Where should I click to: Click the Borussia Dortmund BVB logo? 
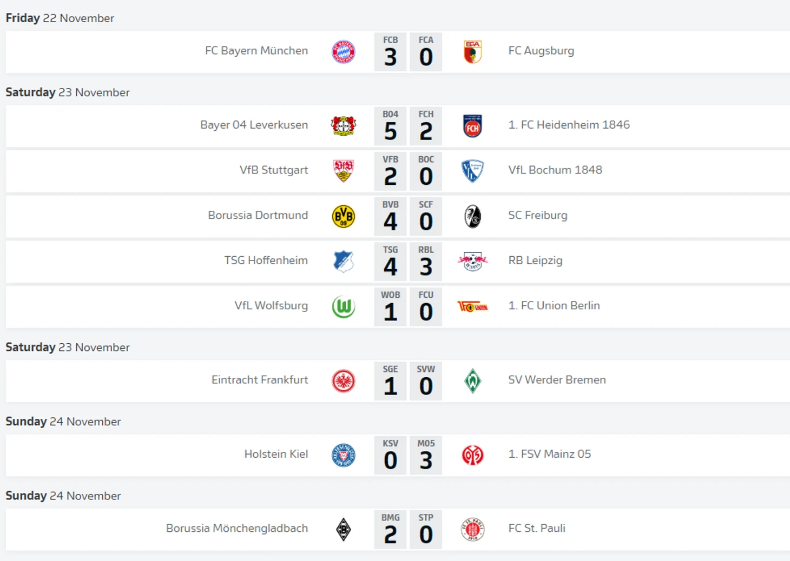click(x=343, y=216)
